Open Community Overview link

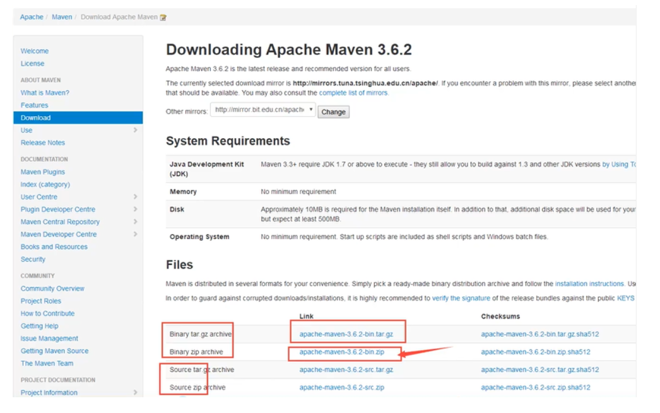tap(52, 289)
